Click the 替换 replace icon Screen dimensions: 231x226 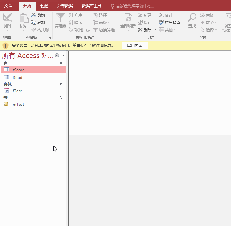202,15
